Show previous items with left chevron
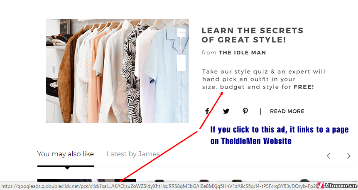Screen dimensions: 358x190 pos(329,156)
